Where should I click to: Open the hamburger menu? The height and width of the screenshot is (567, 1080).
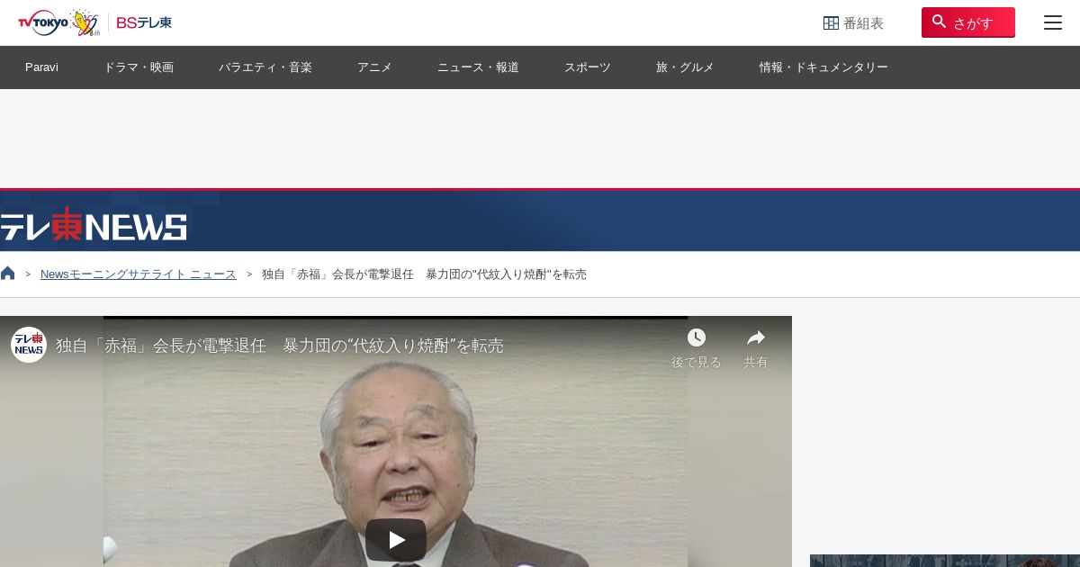[1053, 22]
